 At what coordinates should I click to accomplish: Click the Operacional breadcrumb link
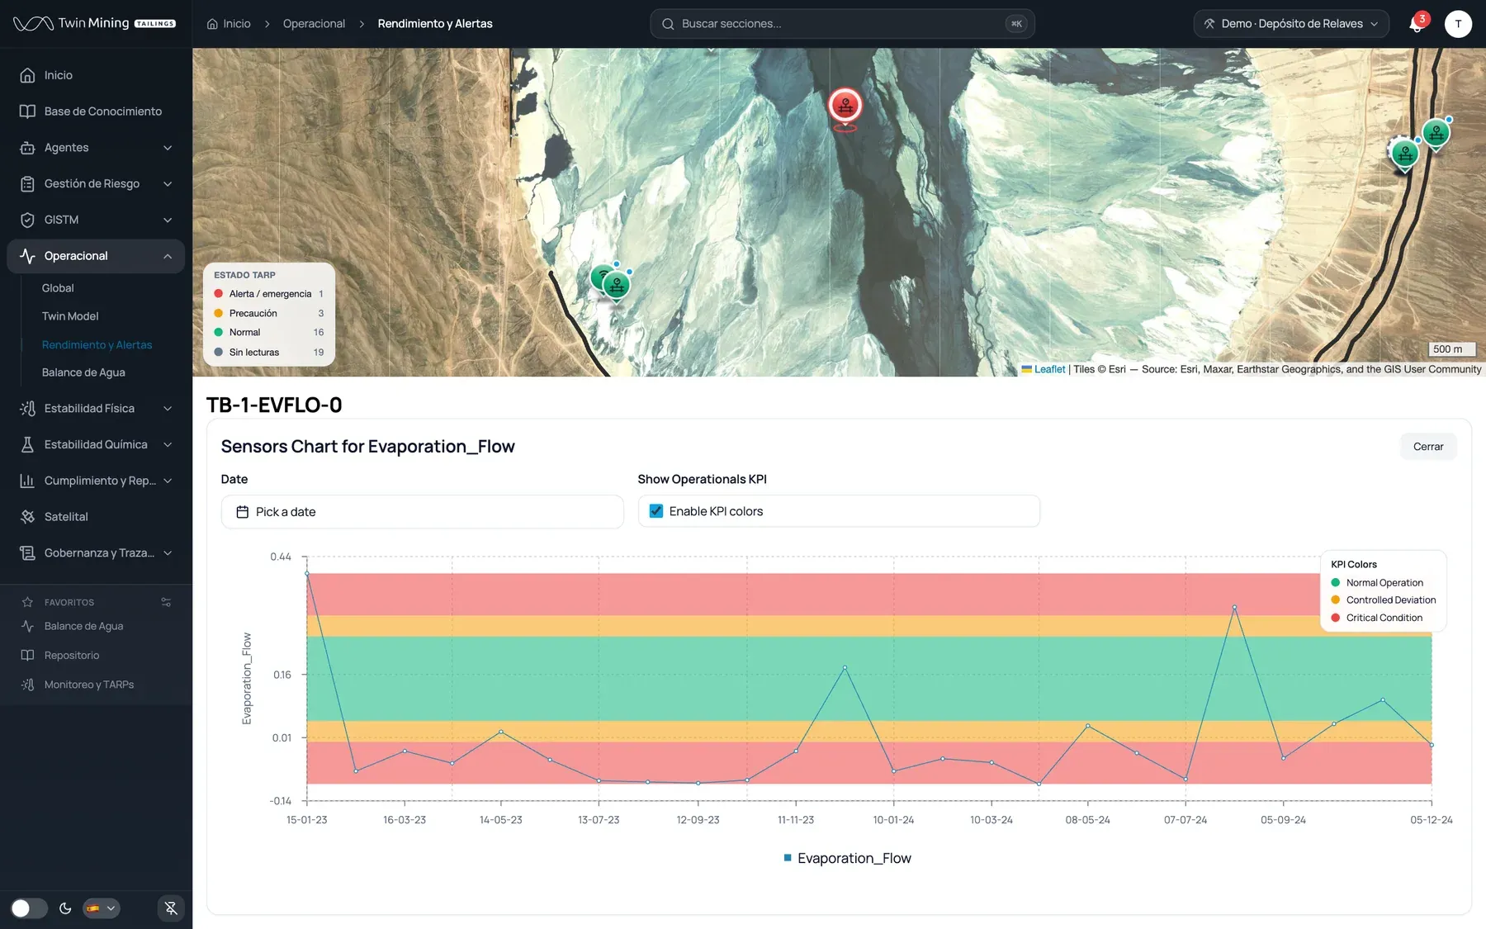(x=314, y=24)
